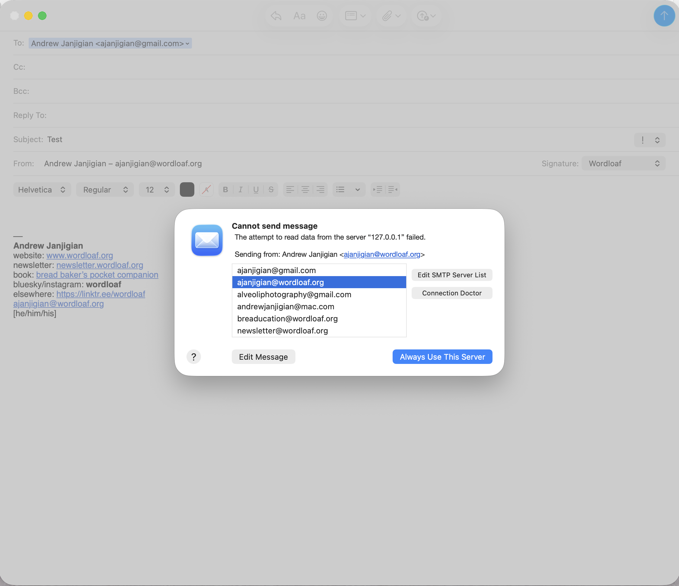Open the bulleted list style icon
679x586 pixels.
(340, 189)
